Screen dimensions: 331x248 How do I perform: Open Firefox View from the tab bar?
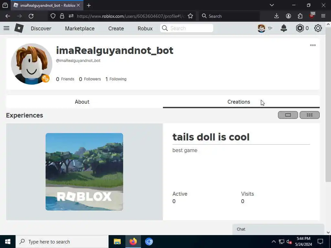pos(5,5)
